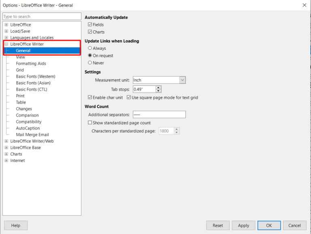Close the Options dialog window
This screenshot has height=234, width=311.
point(305,5)
